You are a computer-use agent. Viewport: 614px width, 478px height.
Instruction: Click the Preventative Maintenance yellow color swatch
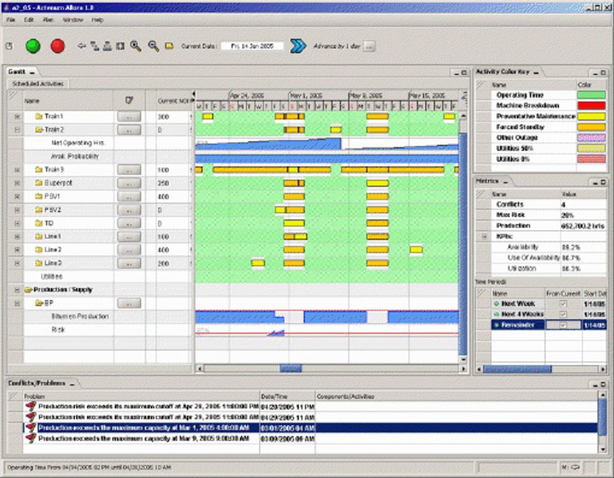coord(591,117)
